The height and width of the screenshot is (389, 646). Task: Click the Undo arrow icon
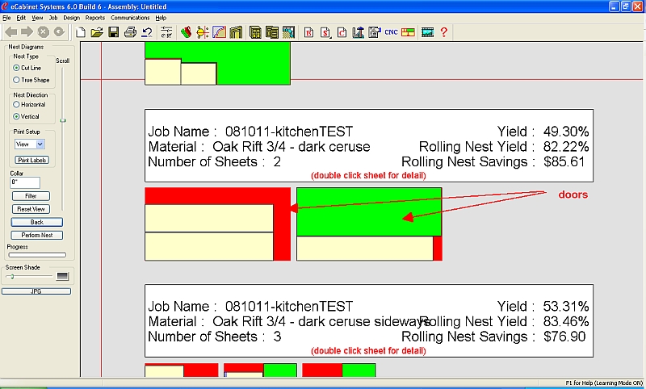[x=146, y=32]
